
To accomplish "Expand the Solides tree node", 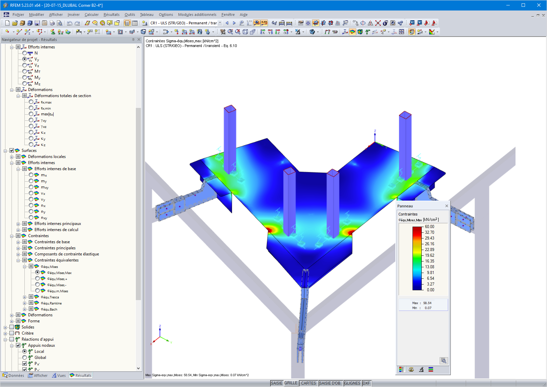I will [x=5, y=327].
